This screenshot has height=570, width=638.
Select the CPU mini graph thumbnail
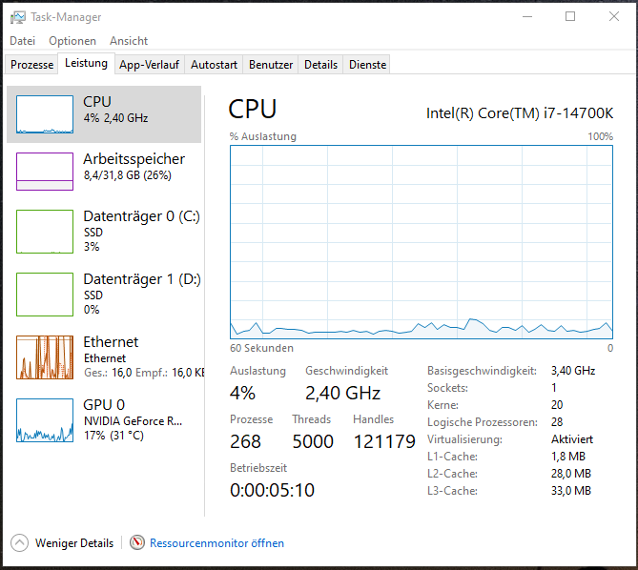45,114
